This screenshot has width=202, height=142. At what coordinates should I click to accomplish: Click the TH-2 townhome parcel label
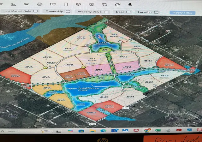point(81,74)
